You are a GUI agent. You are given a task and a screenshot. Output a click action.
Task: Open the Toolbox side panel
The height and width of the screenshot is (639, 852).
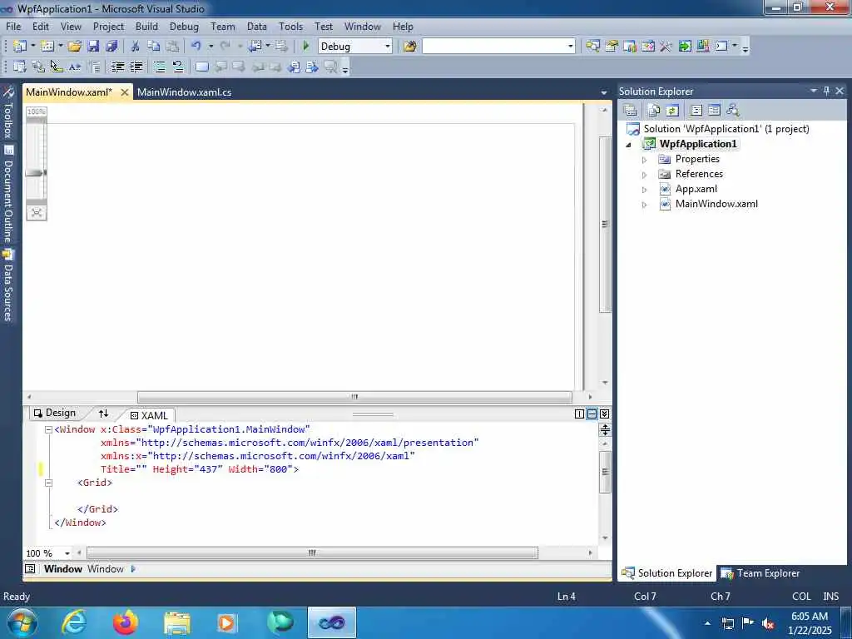coord(7,112)
